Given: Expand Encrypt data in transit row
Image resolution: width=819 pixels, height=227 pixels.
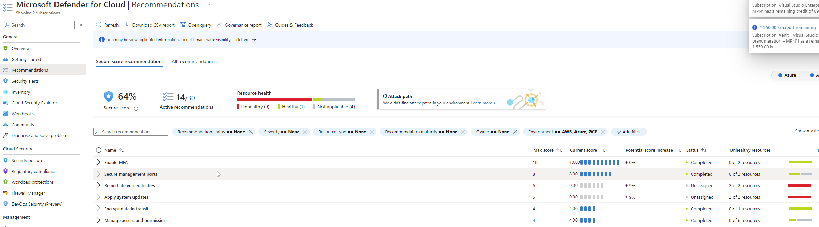Looking at the screenshot, I should click(99, 209).
